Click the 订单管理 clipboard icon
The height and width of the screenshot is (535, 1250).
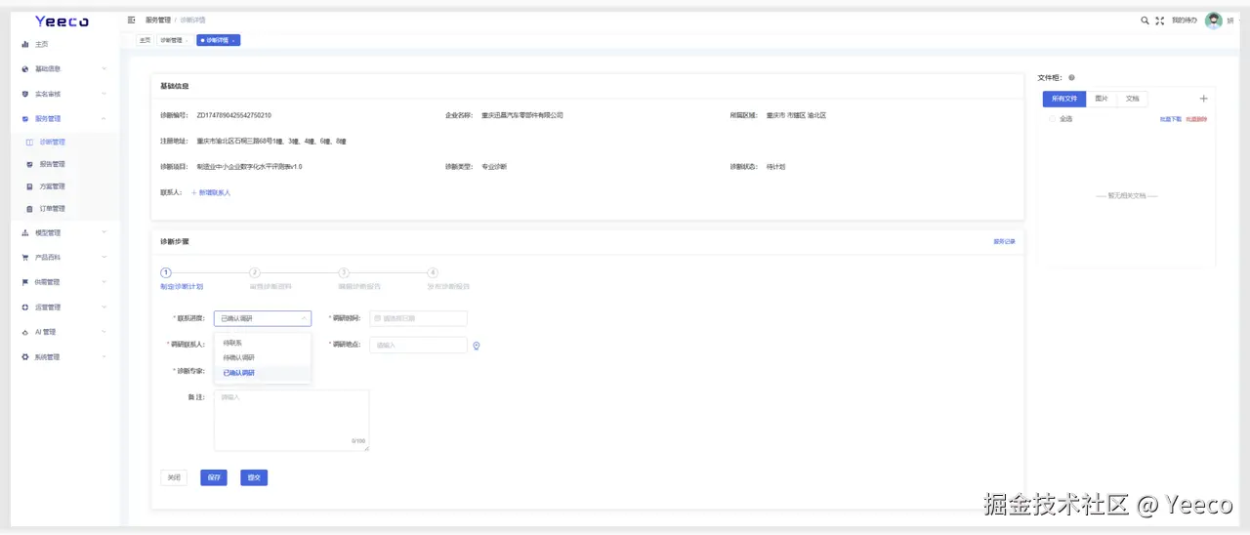tap(30, 209)
